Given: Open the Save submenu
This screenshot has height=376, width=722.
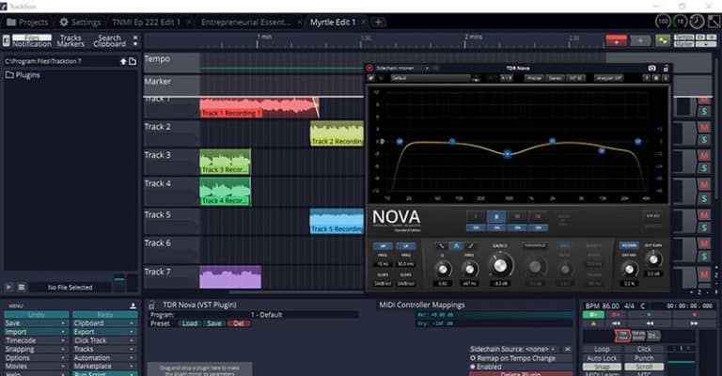Looking at the screenshot, I should pos(36,323).
